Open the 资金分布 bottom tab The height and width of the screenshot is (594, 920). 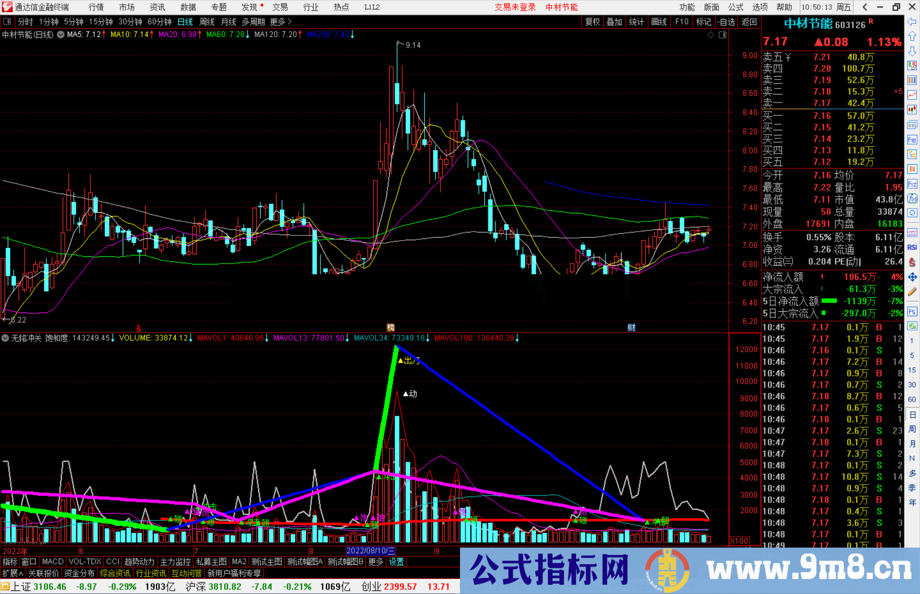[79, 573]
